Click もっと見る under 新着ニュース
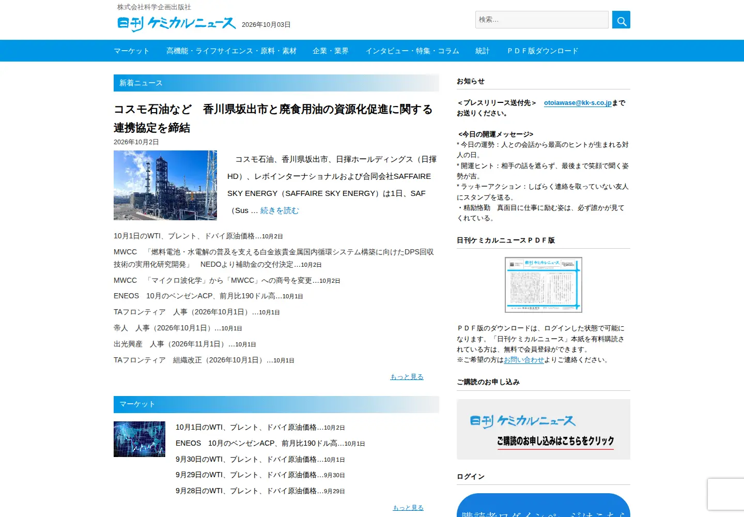 pos(407,377)
